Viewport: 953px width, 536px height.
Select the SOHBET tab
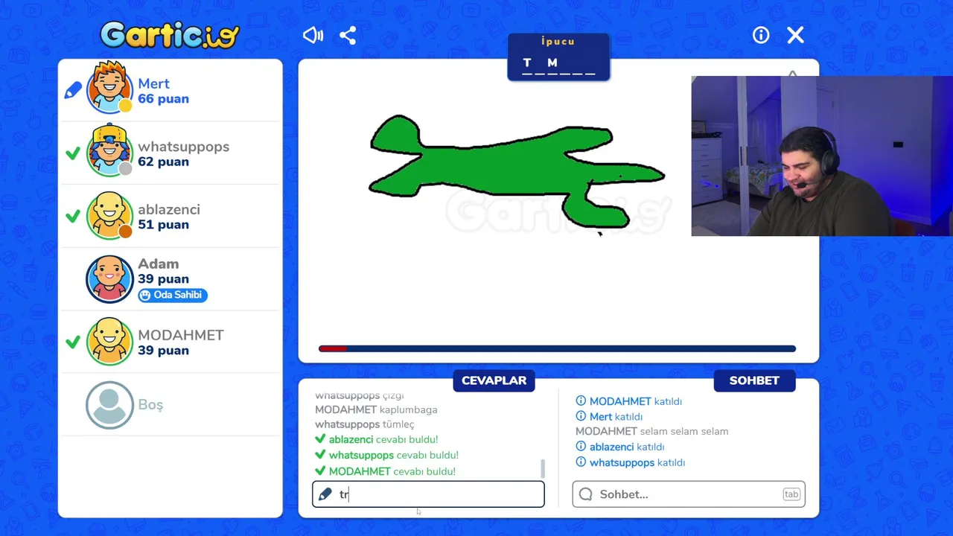point(754,380)
